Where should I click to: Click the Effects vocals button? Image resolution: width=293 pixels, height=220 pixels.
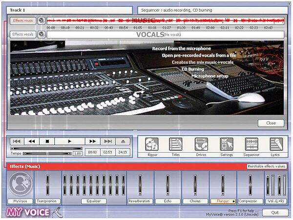[x=23, y=35]
